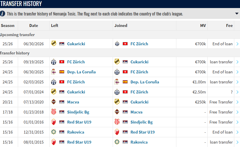Click the Rakovica link in Joined column
Screen dimensions: 240x147
pyautogui.click(x=139, y=142)
